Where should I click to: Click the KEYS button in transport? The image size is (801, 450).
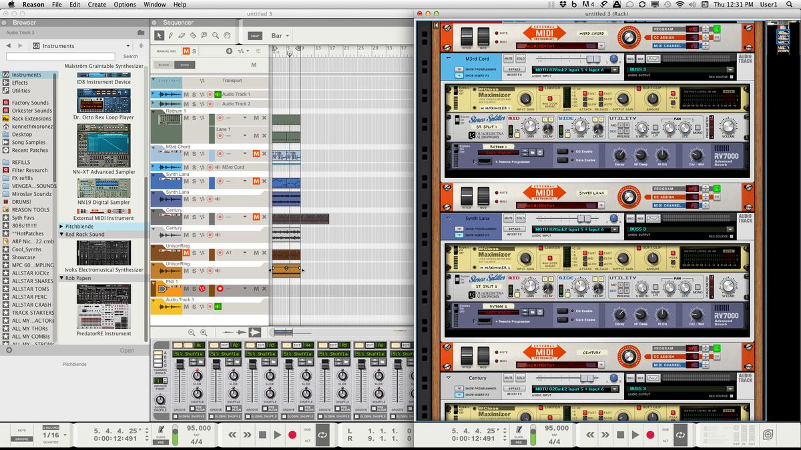(x=22, y=431)
